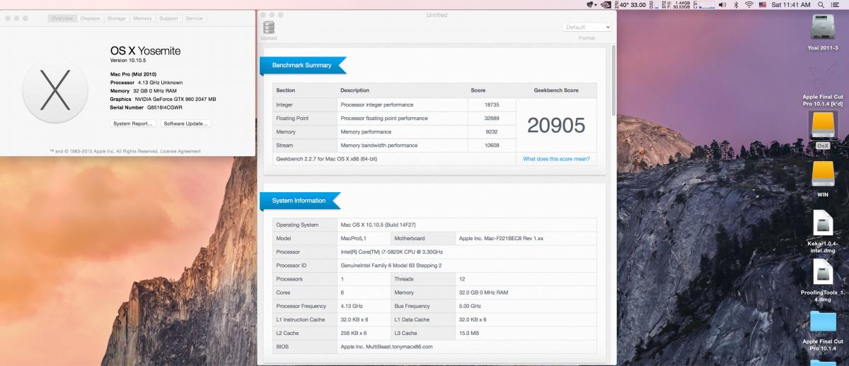
Task: Click the Geekbench window vertical scrollbar
Action: [613, 106]
